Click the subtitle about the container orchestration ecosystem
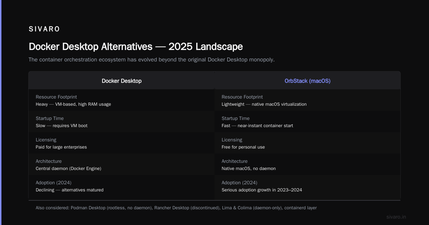429x225 pixels. 152,60
